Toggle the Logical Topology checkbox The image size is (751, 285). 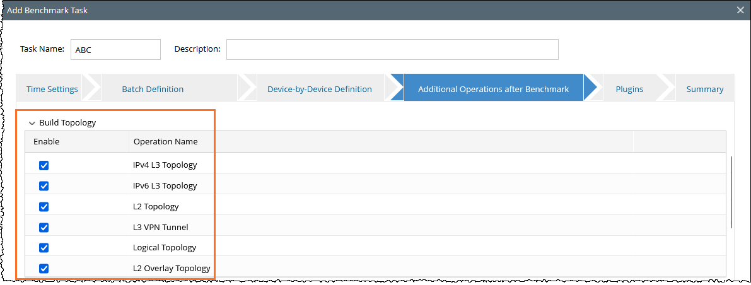click(x=44, y=248)
